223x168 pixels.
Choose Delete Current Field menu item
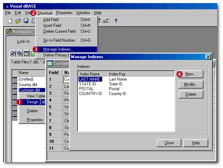pyautogui.click(x=67, y=31)
